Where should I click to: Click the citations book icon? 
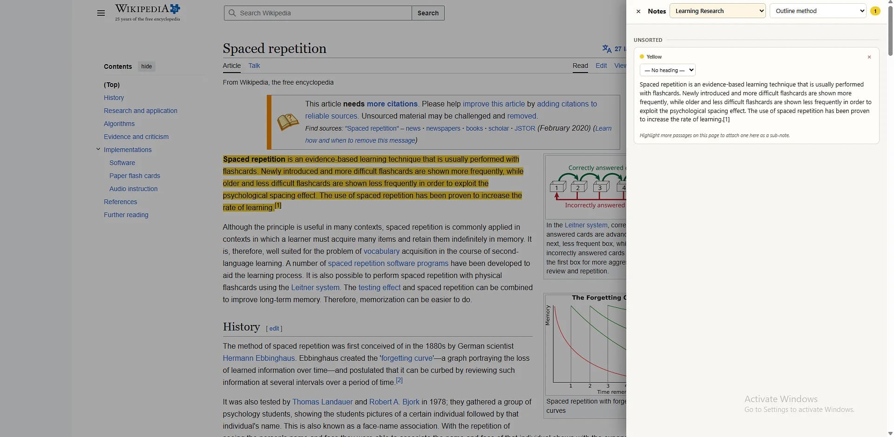(x=288, y=122)
